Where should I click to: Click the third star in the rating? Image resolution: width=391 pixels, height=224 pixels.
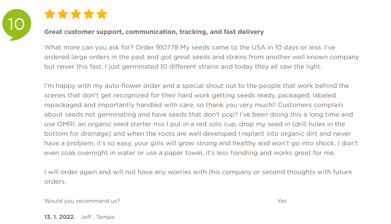coord(76,14)
